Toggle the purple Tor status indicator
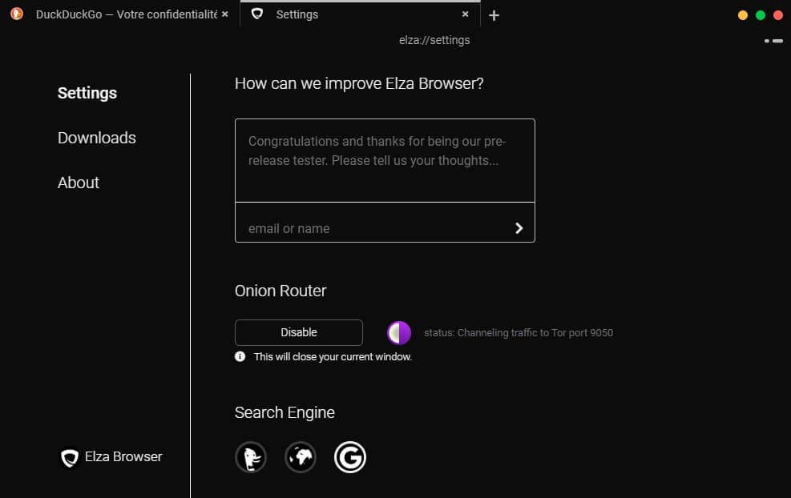This screenshot has height=498, width=791. coord(399,333)
